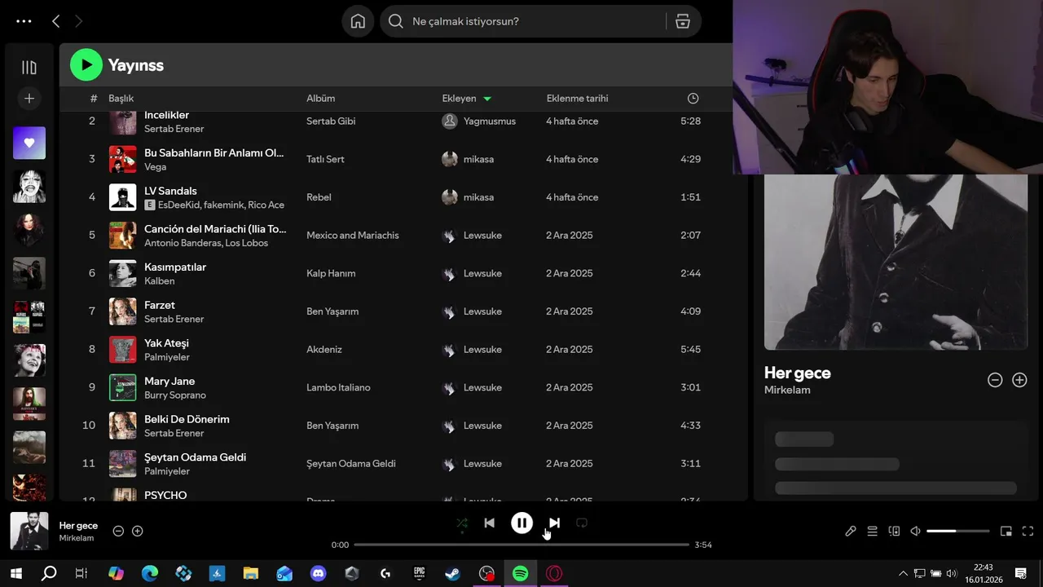Open Windows Start menu

(15, 574)
